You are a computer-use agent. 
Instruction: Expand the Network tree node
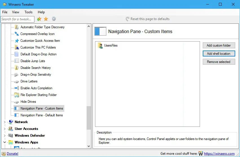coord(5,122)
